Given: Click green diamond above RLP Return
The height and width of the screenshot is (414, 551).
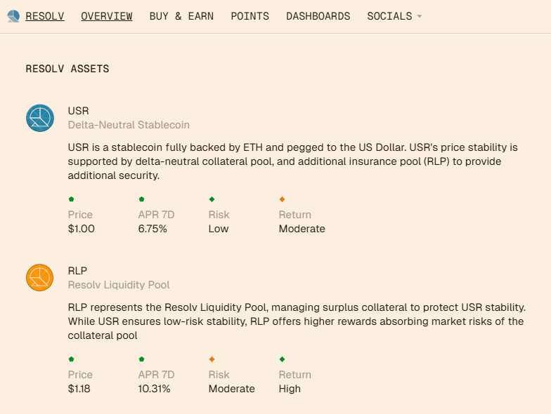Looking at the screenshot, I should (x=282, y=359).
